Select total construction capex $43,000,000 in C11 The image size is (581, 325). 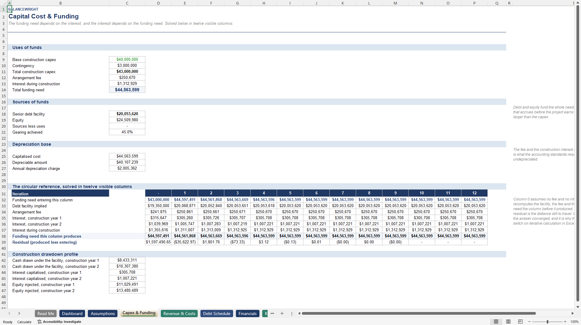tap(127, 72)
